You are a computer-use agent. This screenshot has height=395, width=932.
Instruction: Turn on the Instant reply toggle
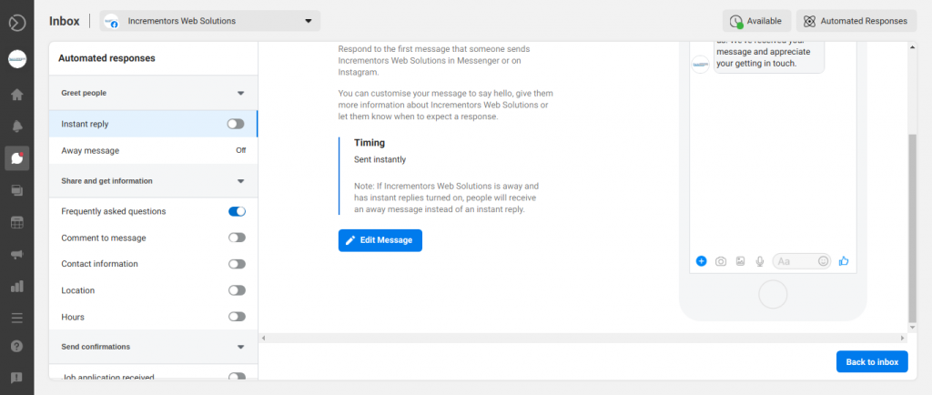click(x=236, y=124)
